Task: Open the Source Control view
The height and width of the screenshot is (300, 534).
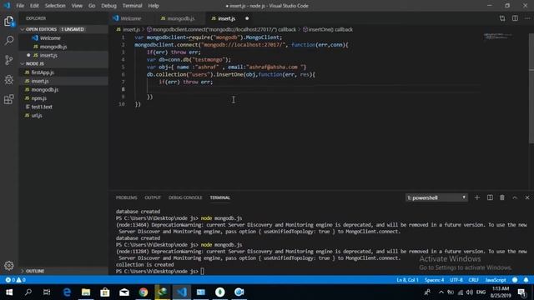Action: click(x=9, y=60)
